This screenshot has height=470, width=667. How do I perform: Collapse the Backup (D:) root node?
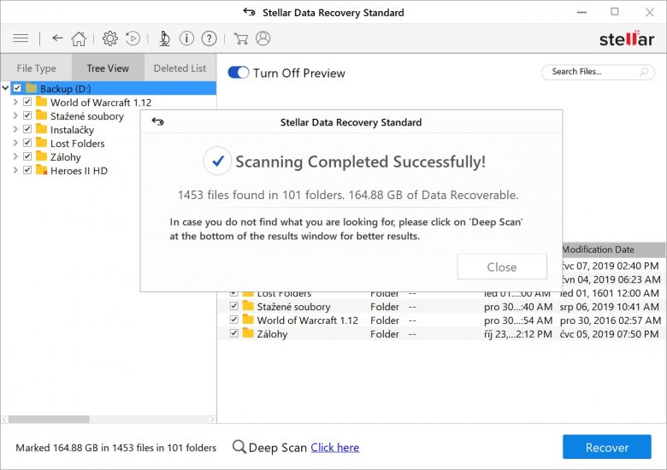[x=5, y=88]
